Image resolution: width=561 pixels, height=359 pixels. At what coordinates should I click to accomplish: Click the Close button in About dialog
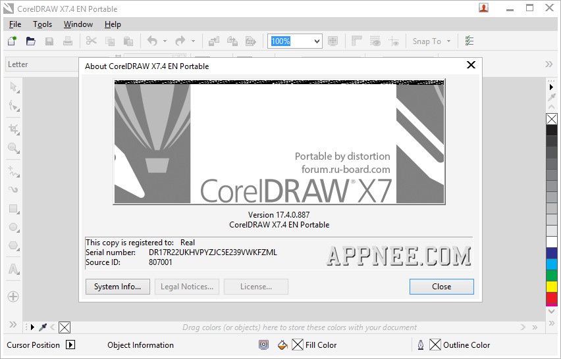pyautogui.click(x=442, y=287)
